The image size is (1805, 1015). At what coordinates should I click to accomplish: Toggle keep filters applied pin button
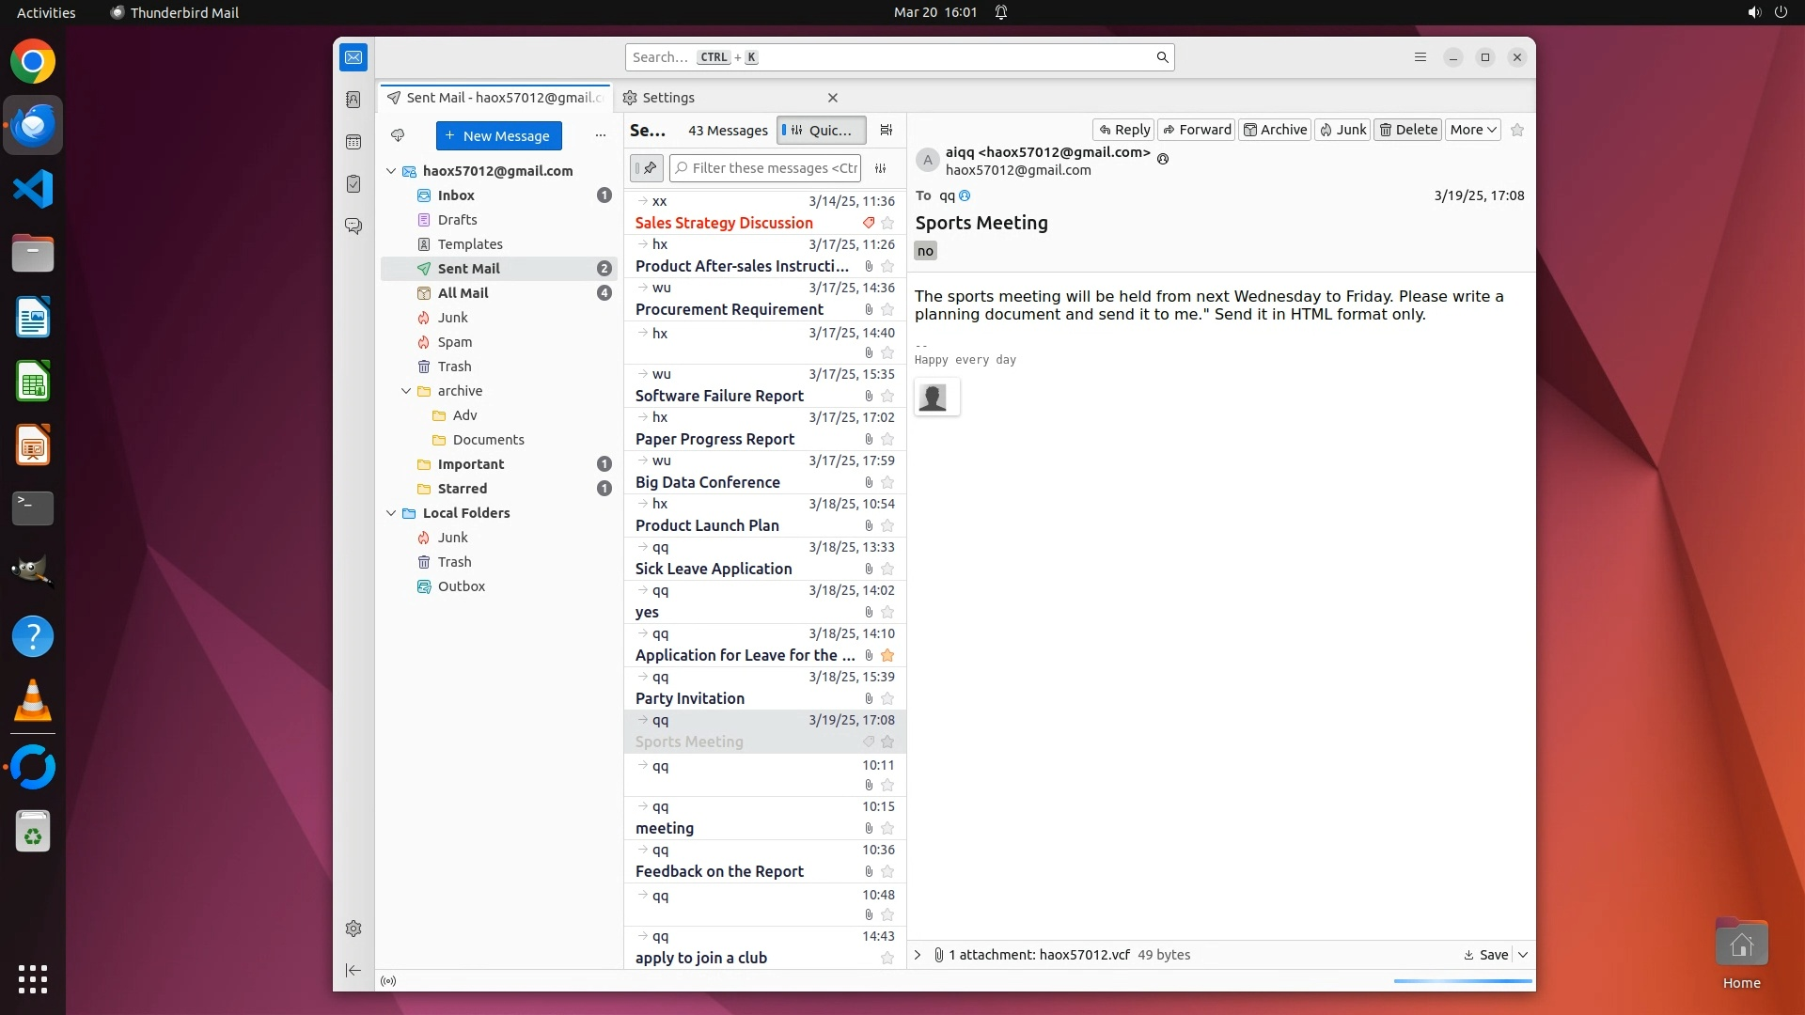(x=647, y=168)
